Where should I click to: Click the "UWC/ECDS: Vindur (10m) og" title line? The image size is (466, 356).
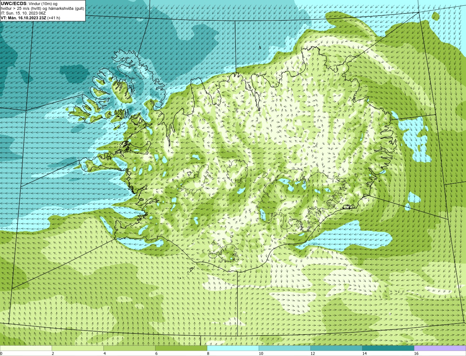tap(29, 4)
